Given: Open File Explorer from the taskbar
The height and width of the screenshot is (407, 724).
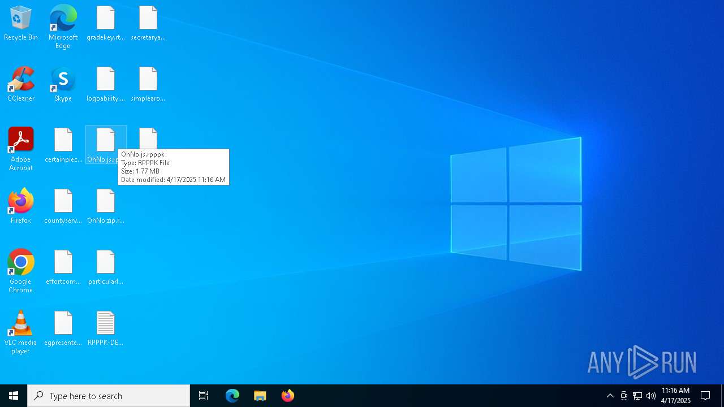Looking at the screenshot, I should tap(260, 396).
